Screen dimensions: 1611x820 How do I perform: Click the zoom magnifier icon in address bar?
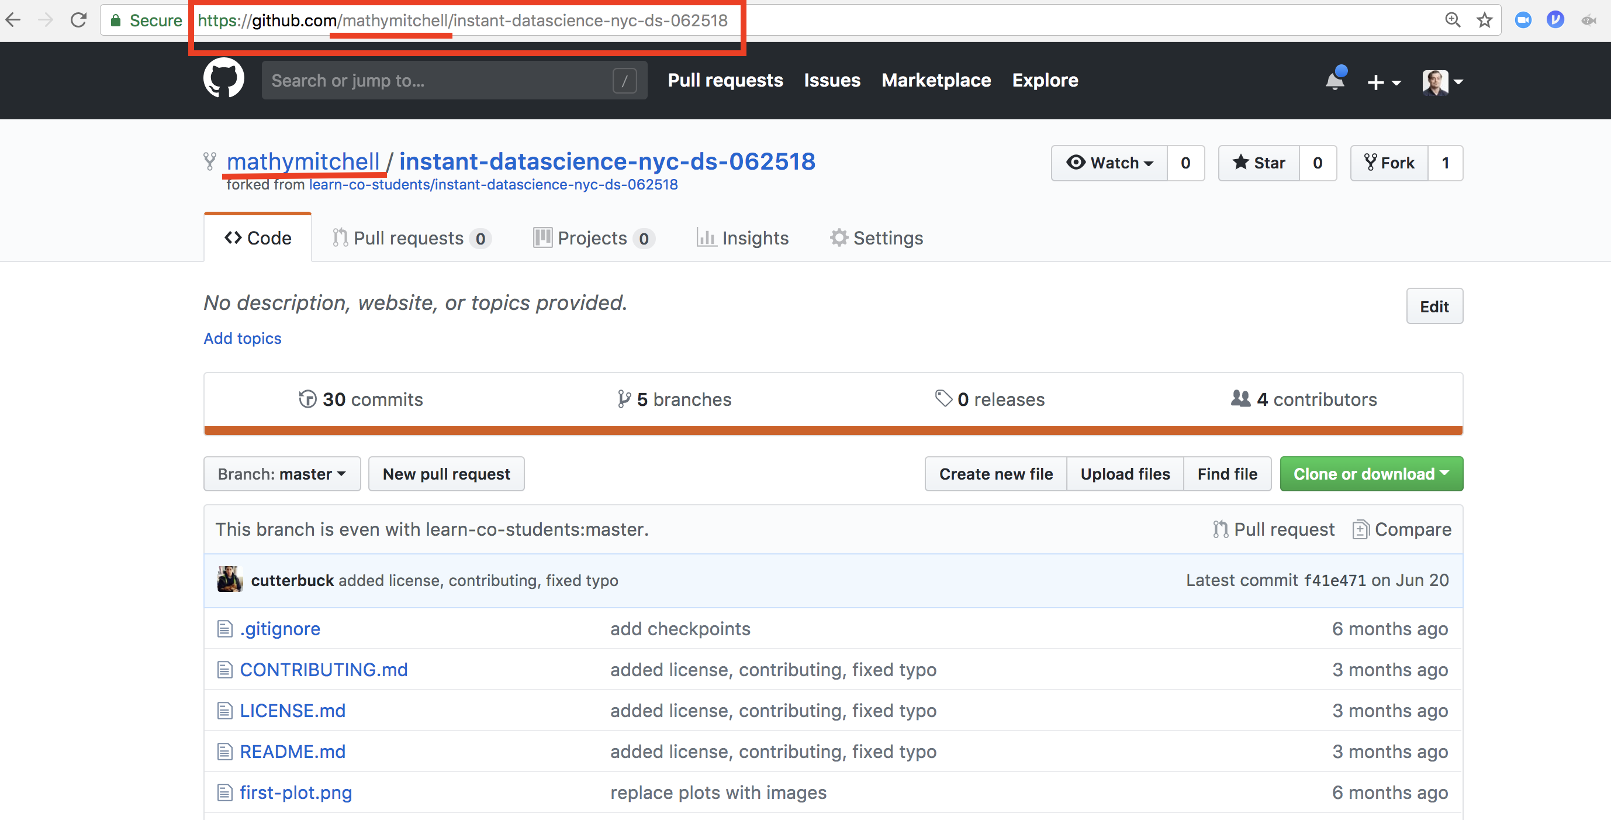[1452, 20]
